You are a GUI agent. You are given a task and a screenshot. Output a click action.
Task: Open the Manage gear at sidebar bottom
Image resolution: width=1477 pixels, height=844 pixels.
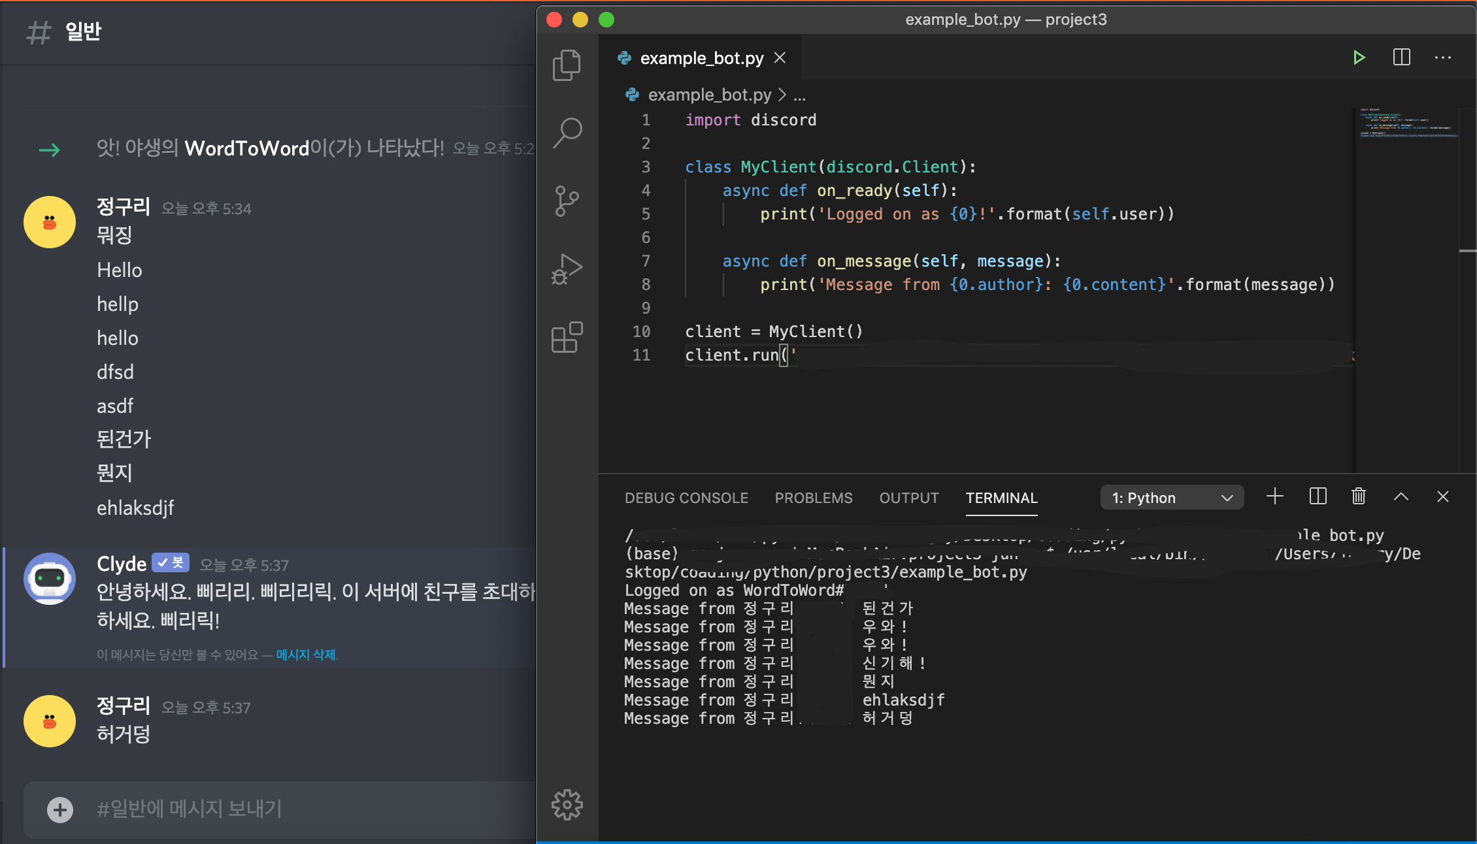566,805
